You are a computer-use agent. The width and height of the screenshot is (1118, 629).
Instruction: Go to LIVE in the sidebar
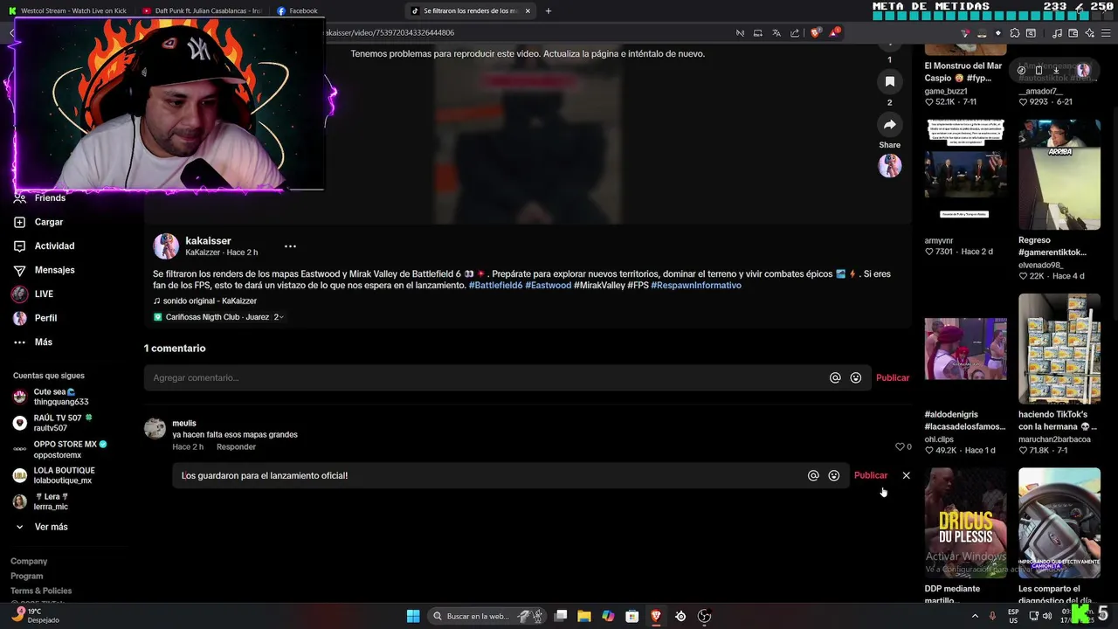[33, 294]
